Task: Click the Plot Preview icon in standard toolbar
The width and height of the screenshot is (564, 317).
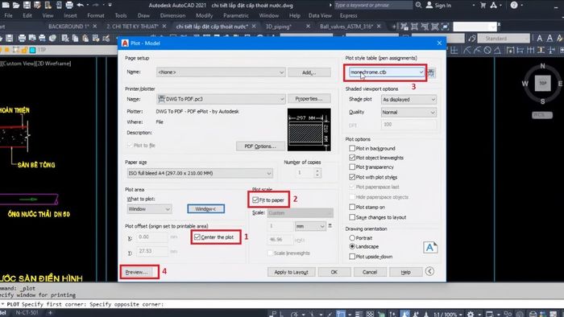Action: [x=32, y=38]
